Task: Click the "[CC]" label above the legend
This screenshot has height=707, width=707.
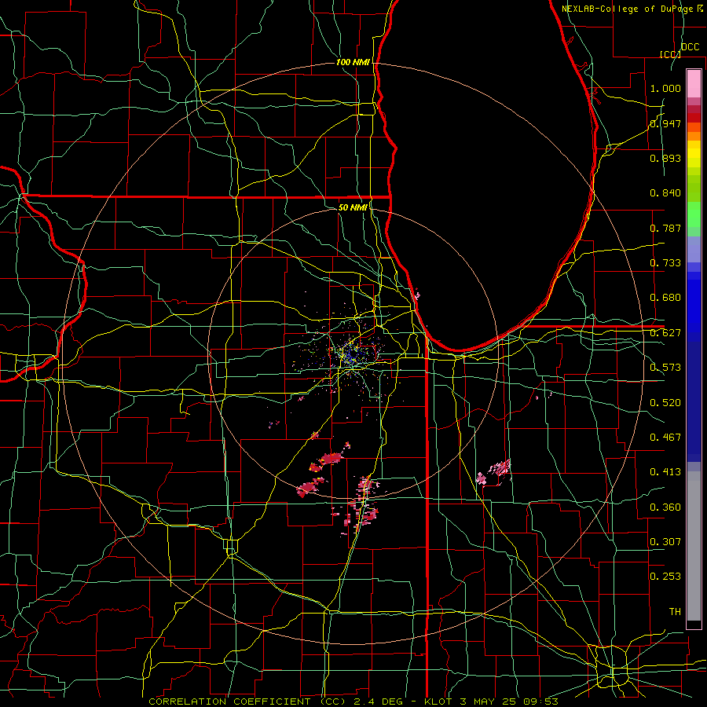Action: pos(670,54)
